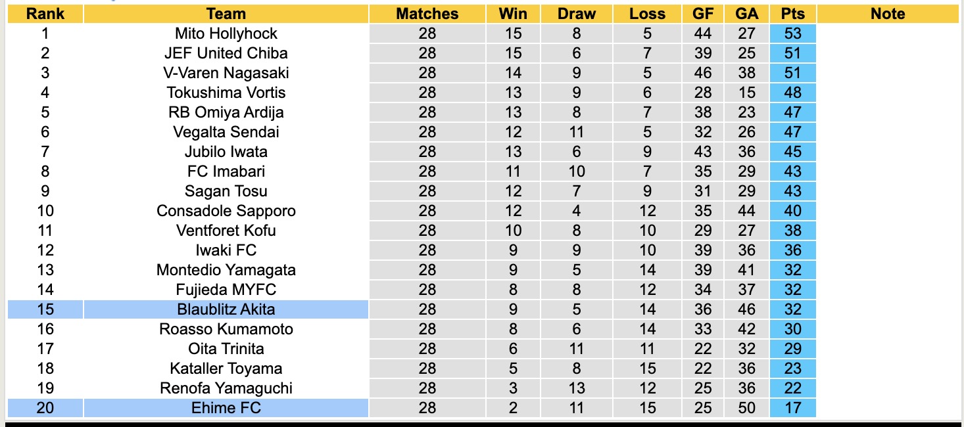Click the highlighted rank 15 cell
This screenshot has height=427, width=964.
point(45,309)
